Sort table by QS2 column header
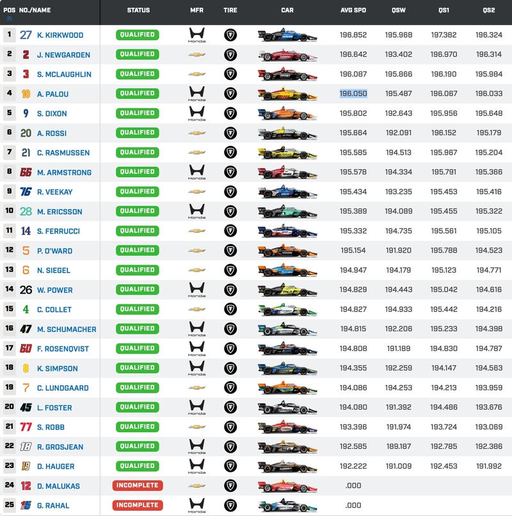Image resolution: width=512 pixels, height=516 pixels. click(488, 10)
